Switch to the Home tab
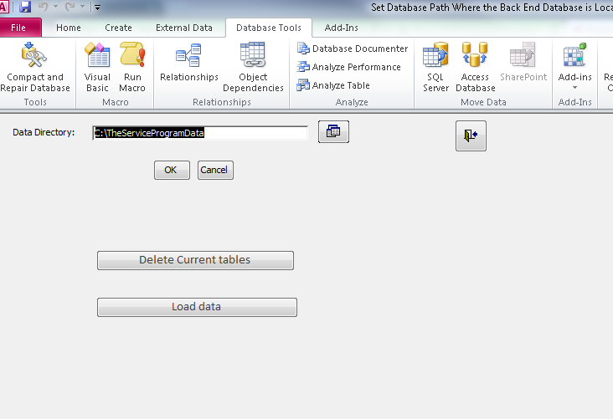 (69, 28)
